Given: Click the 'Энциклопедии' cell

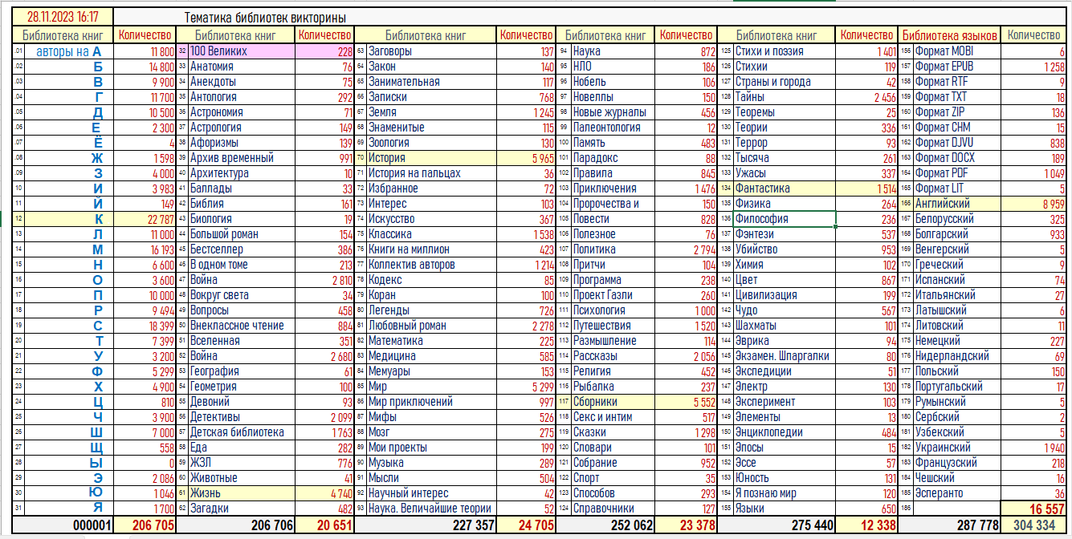Looking at the screenshot, I should (784, 432).
